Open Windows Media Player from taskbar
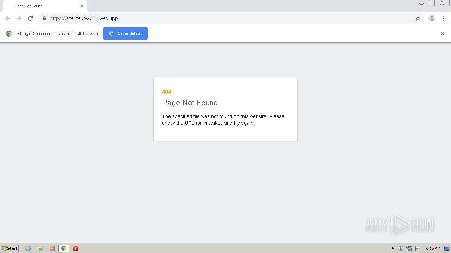Image resolution: width=451 pixels, height=253 pixels. (52, 248)
